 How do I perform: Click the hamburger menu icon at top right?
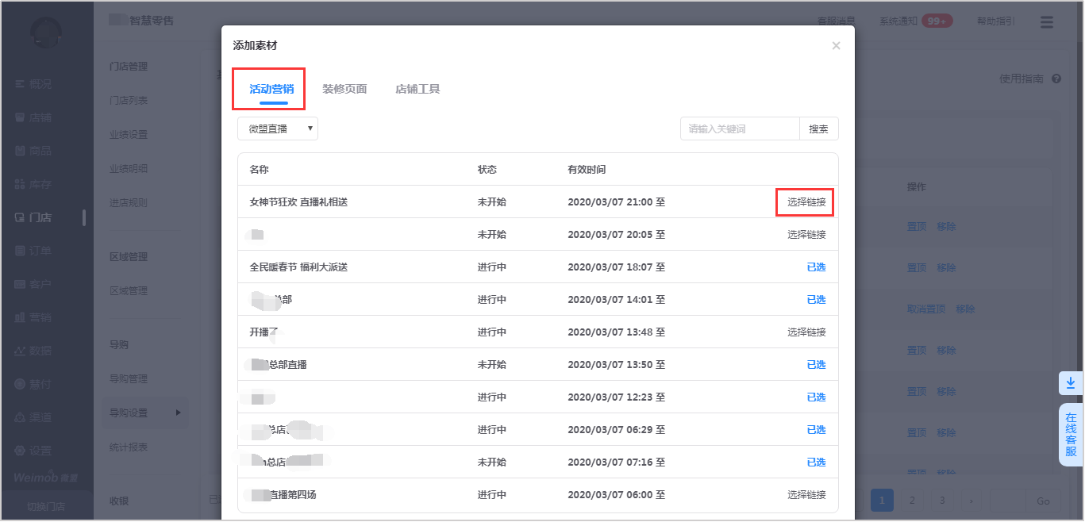(1047, 22)
